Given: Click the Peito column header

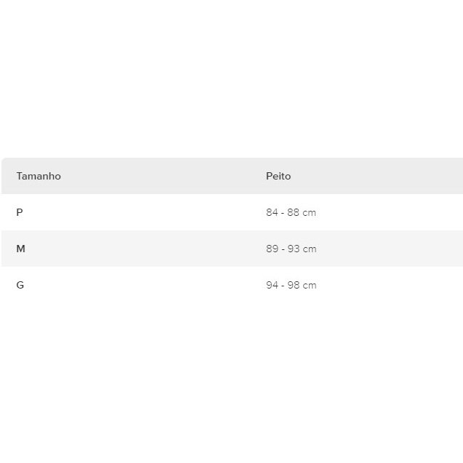Looking at the screenshot, I should pos(278,176).
